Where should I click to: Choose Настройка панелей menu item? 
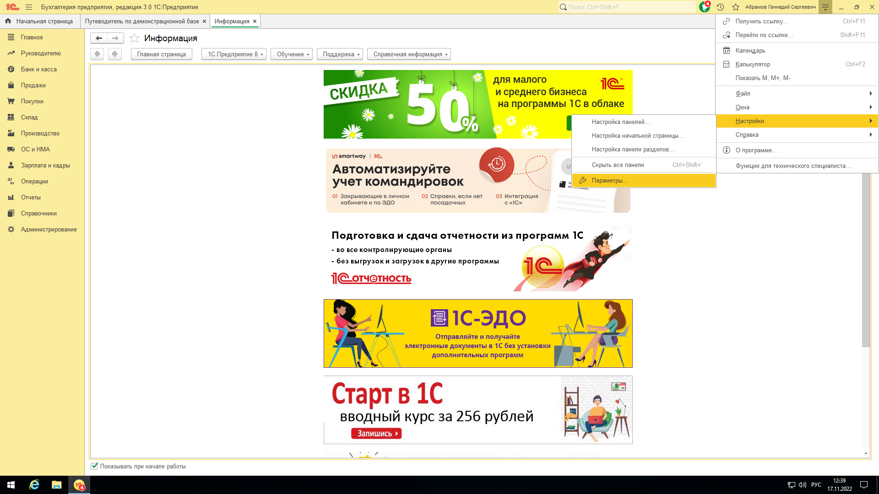[x=644, y=122]
